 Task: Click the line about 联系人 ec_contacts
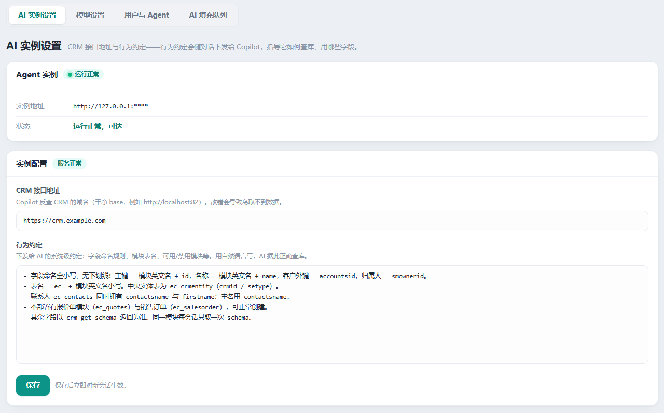tap(157, 297)
